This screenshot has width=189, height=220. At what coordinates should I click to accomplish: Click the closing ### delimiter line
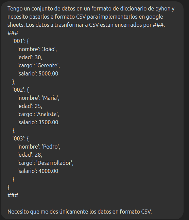click(13, 195)
